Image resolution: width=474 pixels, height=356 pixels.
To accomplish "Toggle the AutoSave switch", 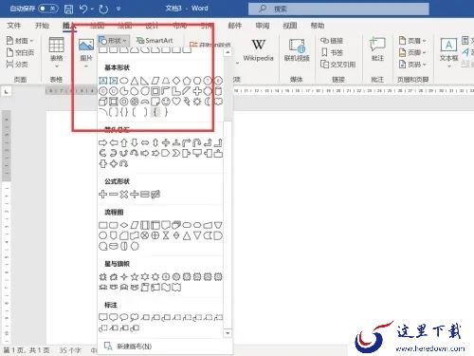I will coord(48,9).
